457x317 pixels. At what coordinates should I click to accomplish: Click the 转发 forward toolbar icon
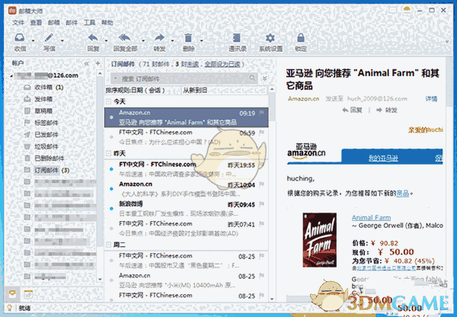click(x=159, y=38)
